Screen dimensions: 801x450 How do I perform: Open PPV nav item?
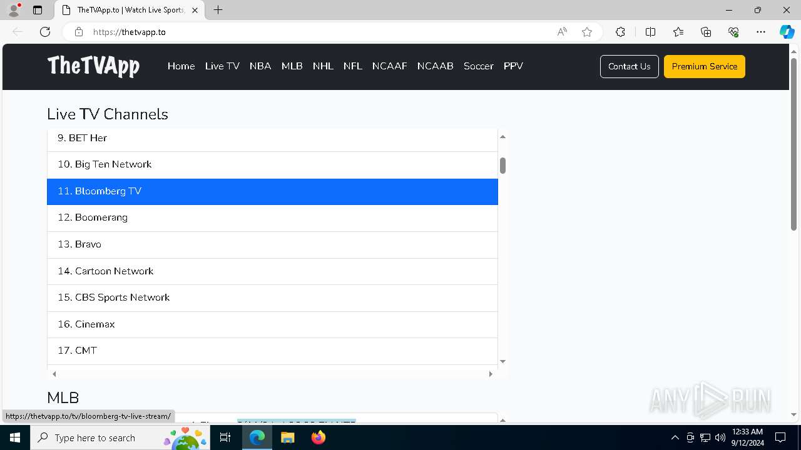(513, 66)
